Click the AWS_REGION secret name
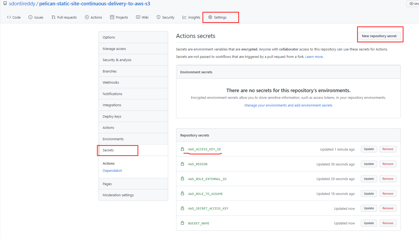The image size is (419, 239). coord(198,164)
